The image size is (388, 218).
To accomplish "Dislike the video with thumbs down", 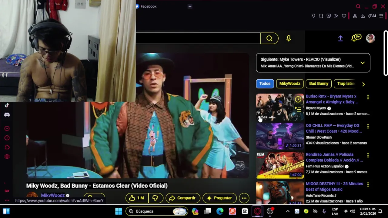I will [x=156, y=198].
